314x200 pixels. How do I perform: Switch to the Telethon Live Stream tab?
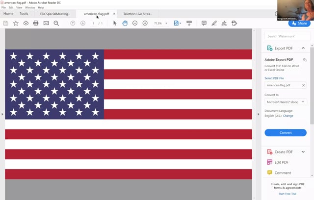(x=137, y=14)
